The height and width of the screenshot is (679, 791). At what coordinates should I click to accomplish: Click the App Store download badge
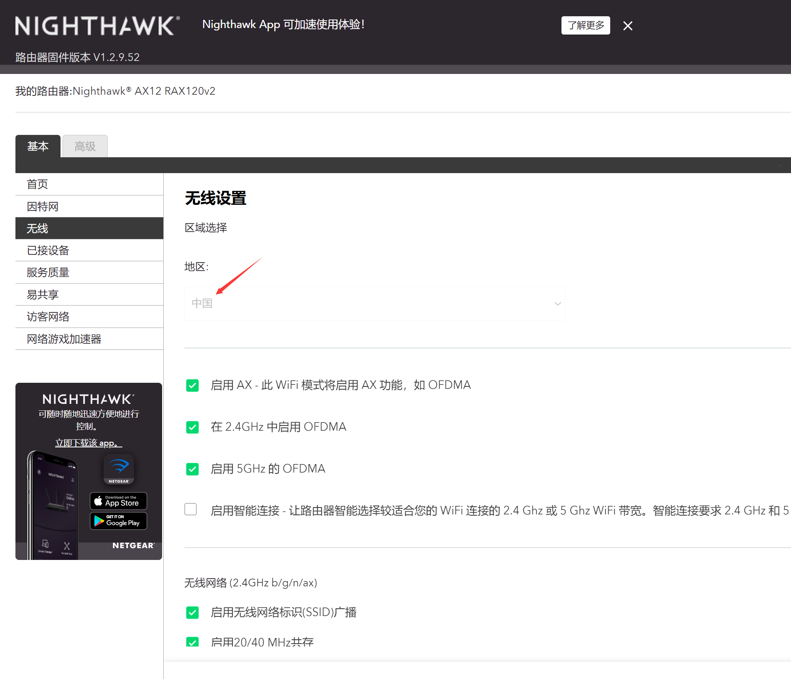point(118,501)
